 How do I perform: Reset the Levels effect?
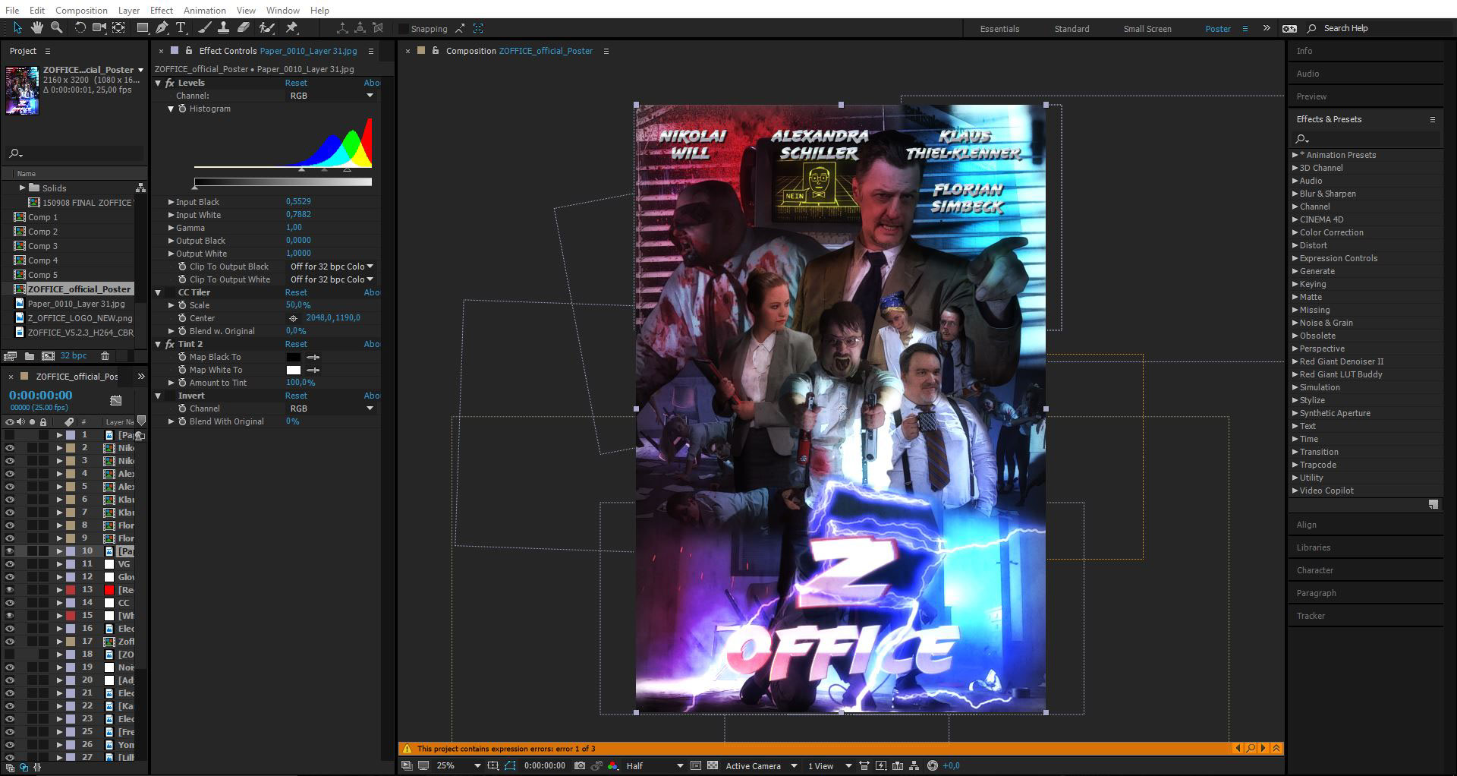click(x=296, y=83)
